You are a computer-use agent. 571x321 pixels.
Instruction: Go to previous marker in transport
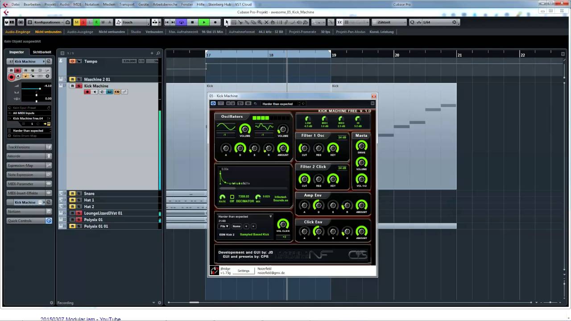[167, 22]
